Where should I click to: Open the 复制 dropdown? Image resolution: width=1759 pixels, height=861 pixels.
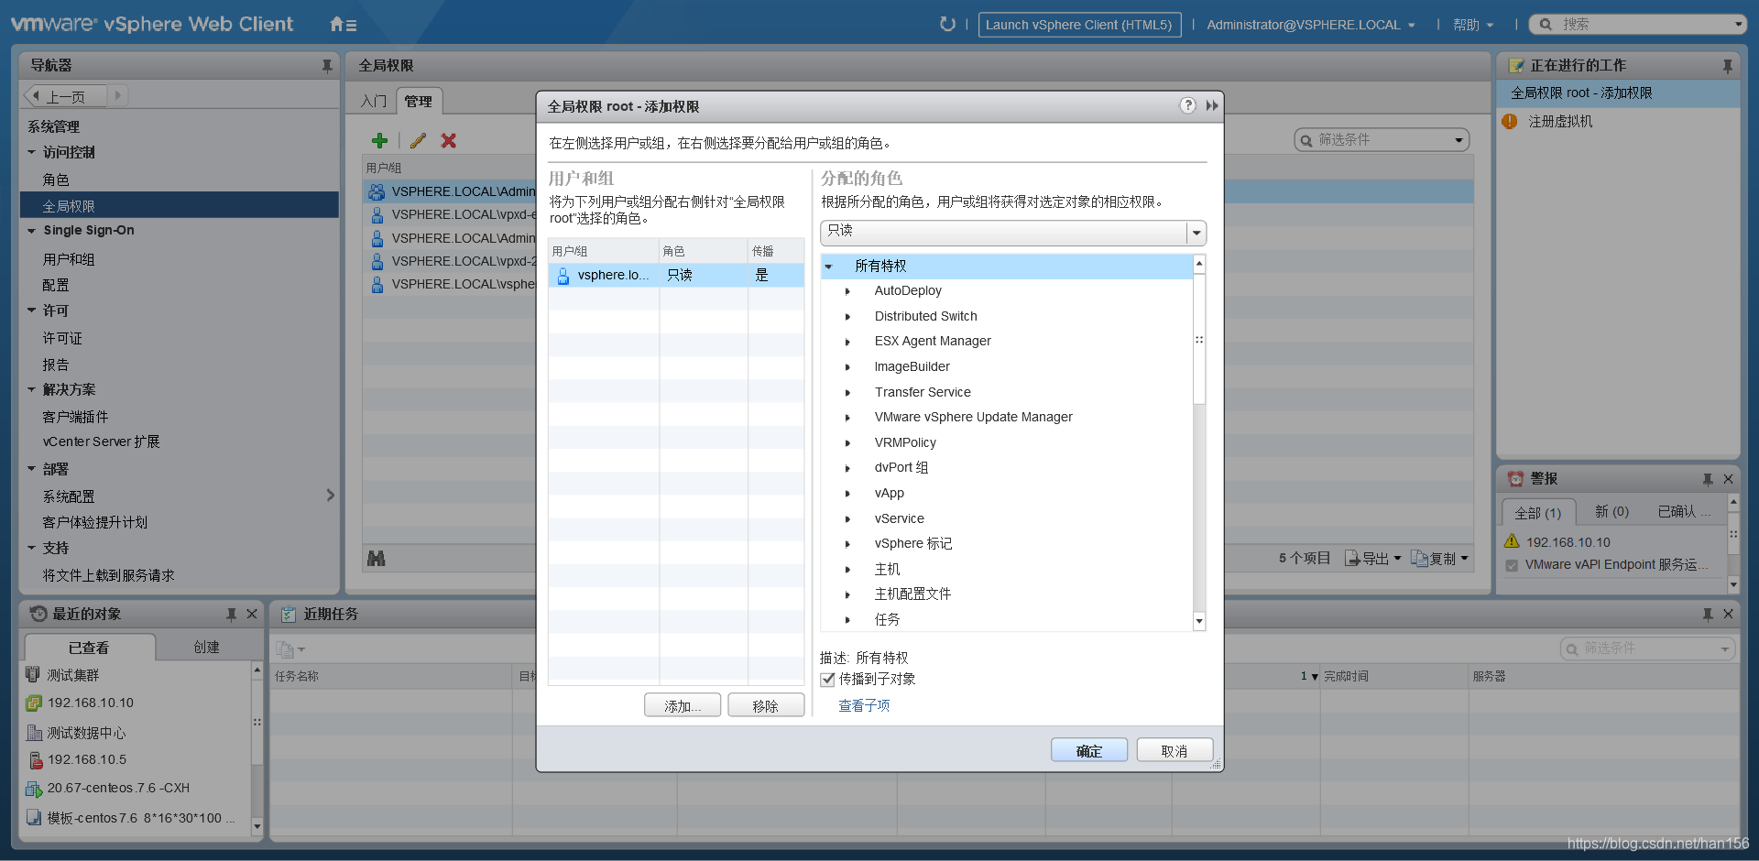click(1441, 558)
